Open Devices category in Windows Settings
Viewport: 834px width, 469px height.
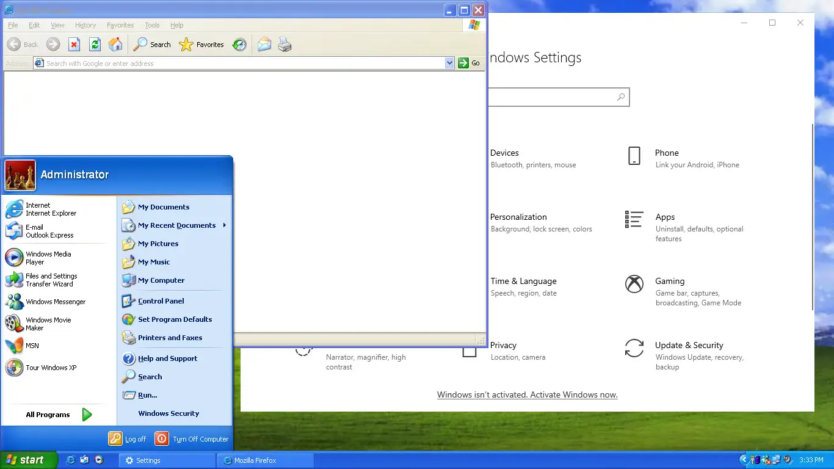[533, 158]
